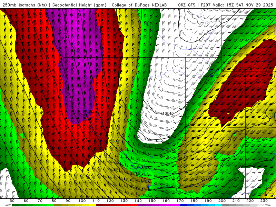Image resolution: width=276 pixels, height=207 pixels.
Task: Click the '250mb Isotachs (kts)' title text
Action: click(x=24, y=5)
